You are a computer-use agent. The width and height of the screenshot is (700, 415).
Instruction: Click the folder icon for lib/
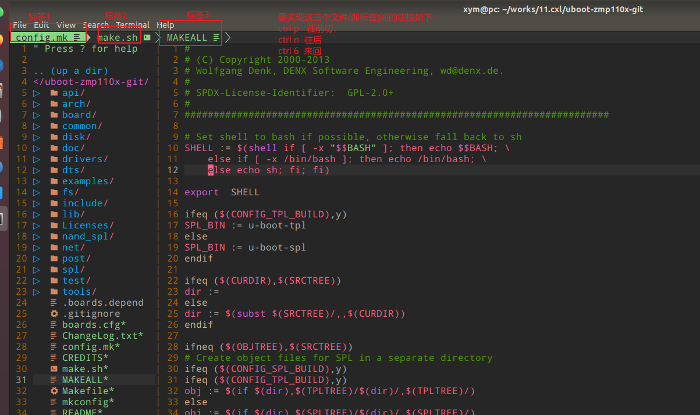pyautogui.click(x=54, y=214)
